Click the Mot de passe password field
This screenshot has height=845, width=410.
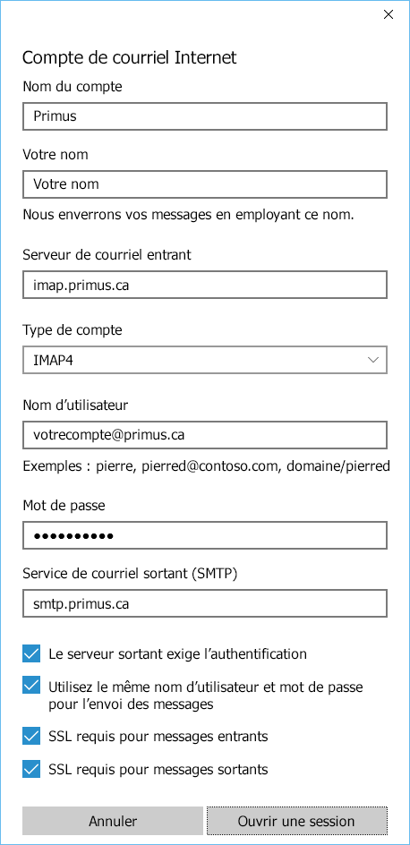click(205, 535)
